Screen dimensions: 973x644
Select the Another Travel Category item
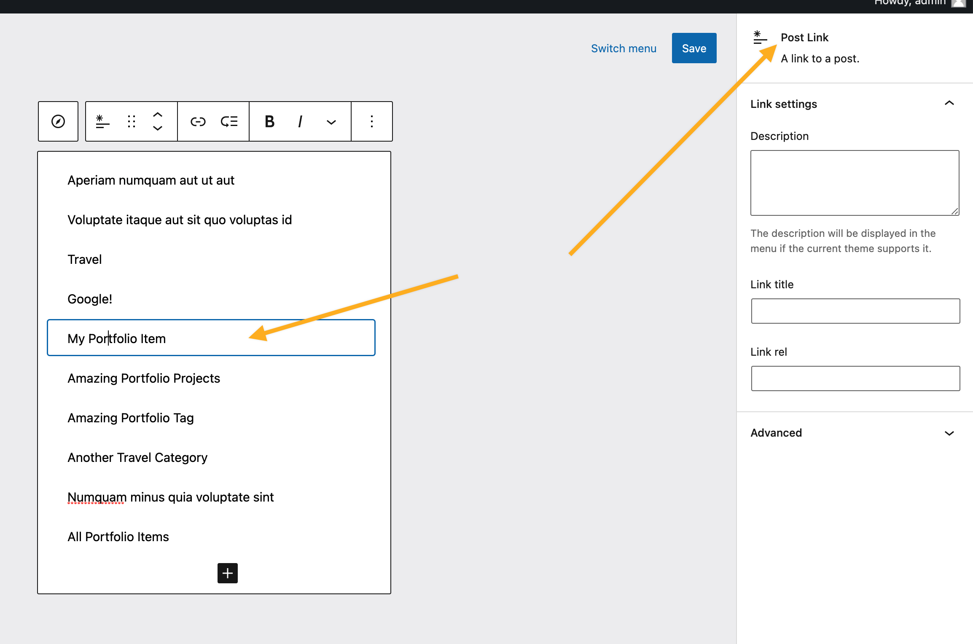click(137, 458)
